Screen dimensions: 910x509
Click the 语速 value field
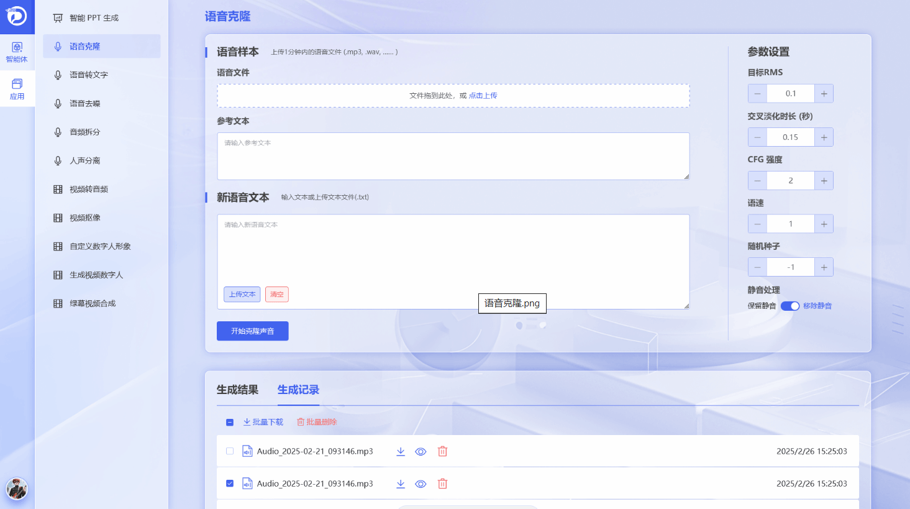click(x=791, y=224)
